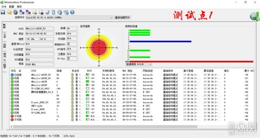Sort list by the 状态 column header
The height and width of the screenshot is (138, 260).
point(16,71)
